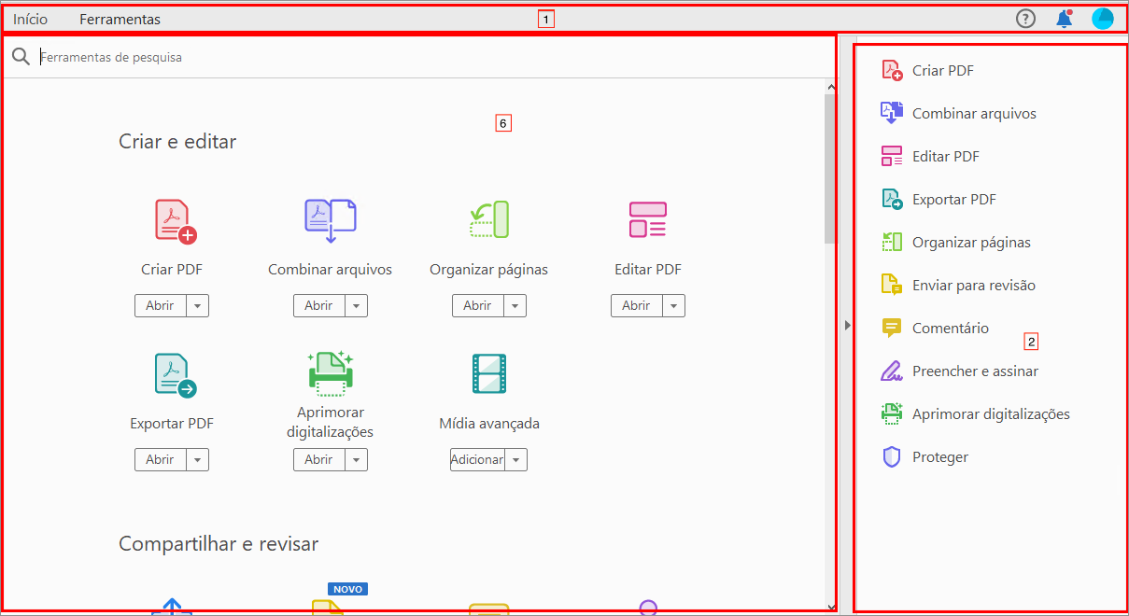The width and height of the screenshot is (1129, 616).
Task: Open Comentário icon in side pane
Action: [x=892, y=328]
